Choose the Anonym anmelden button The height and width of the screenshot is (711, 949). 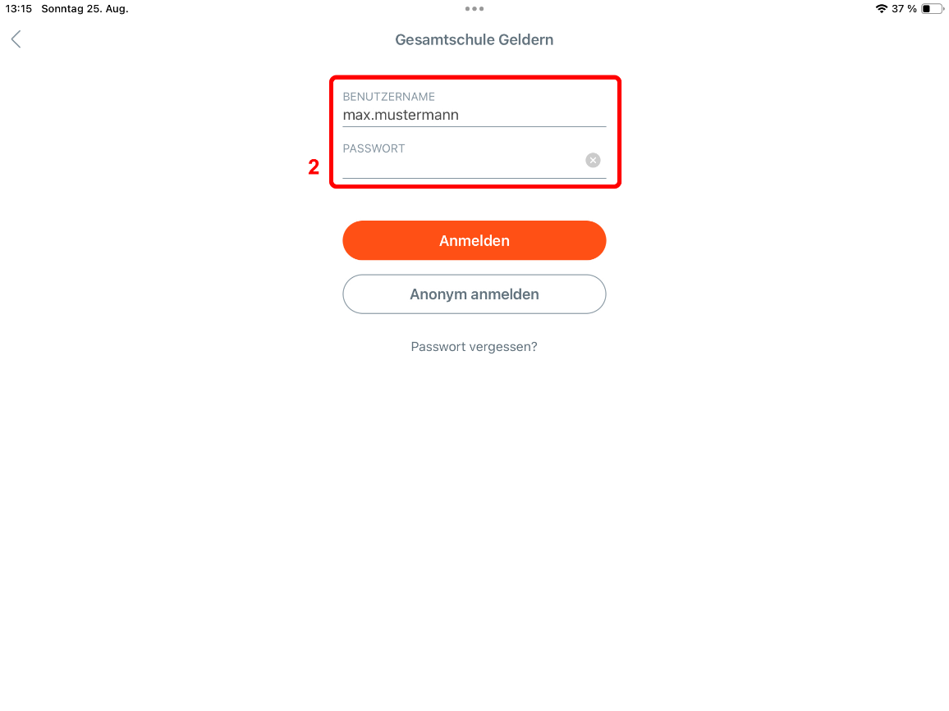tap(474, 294)
